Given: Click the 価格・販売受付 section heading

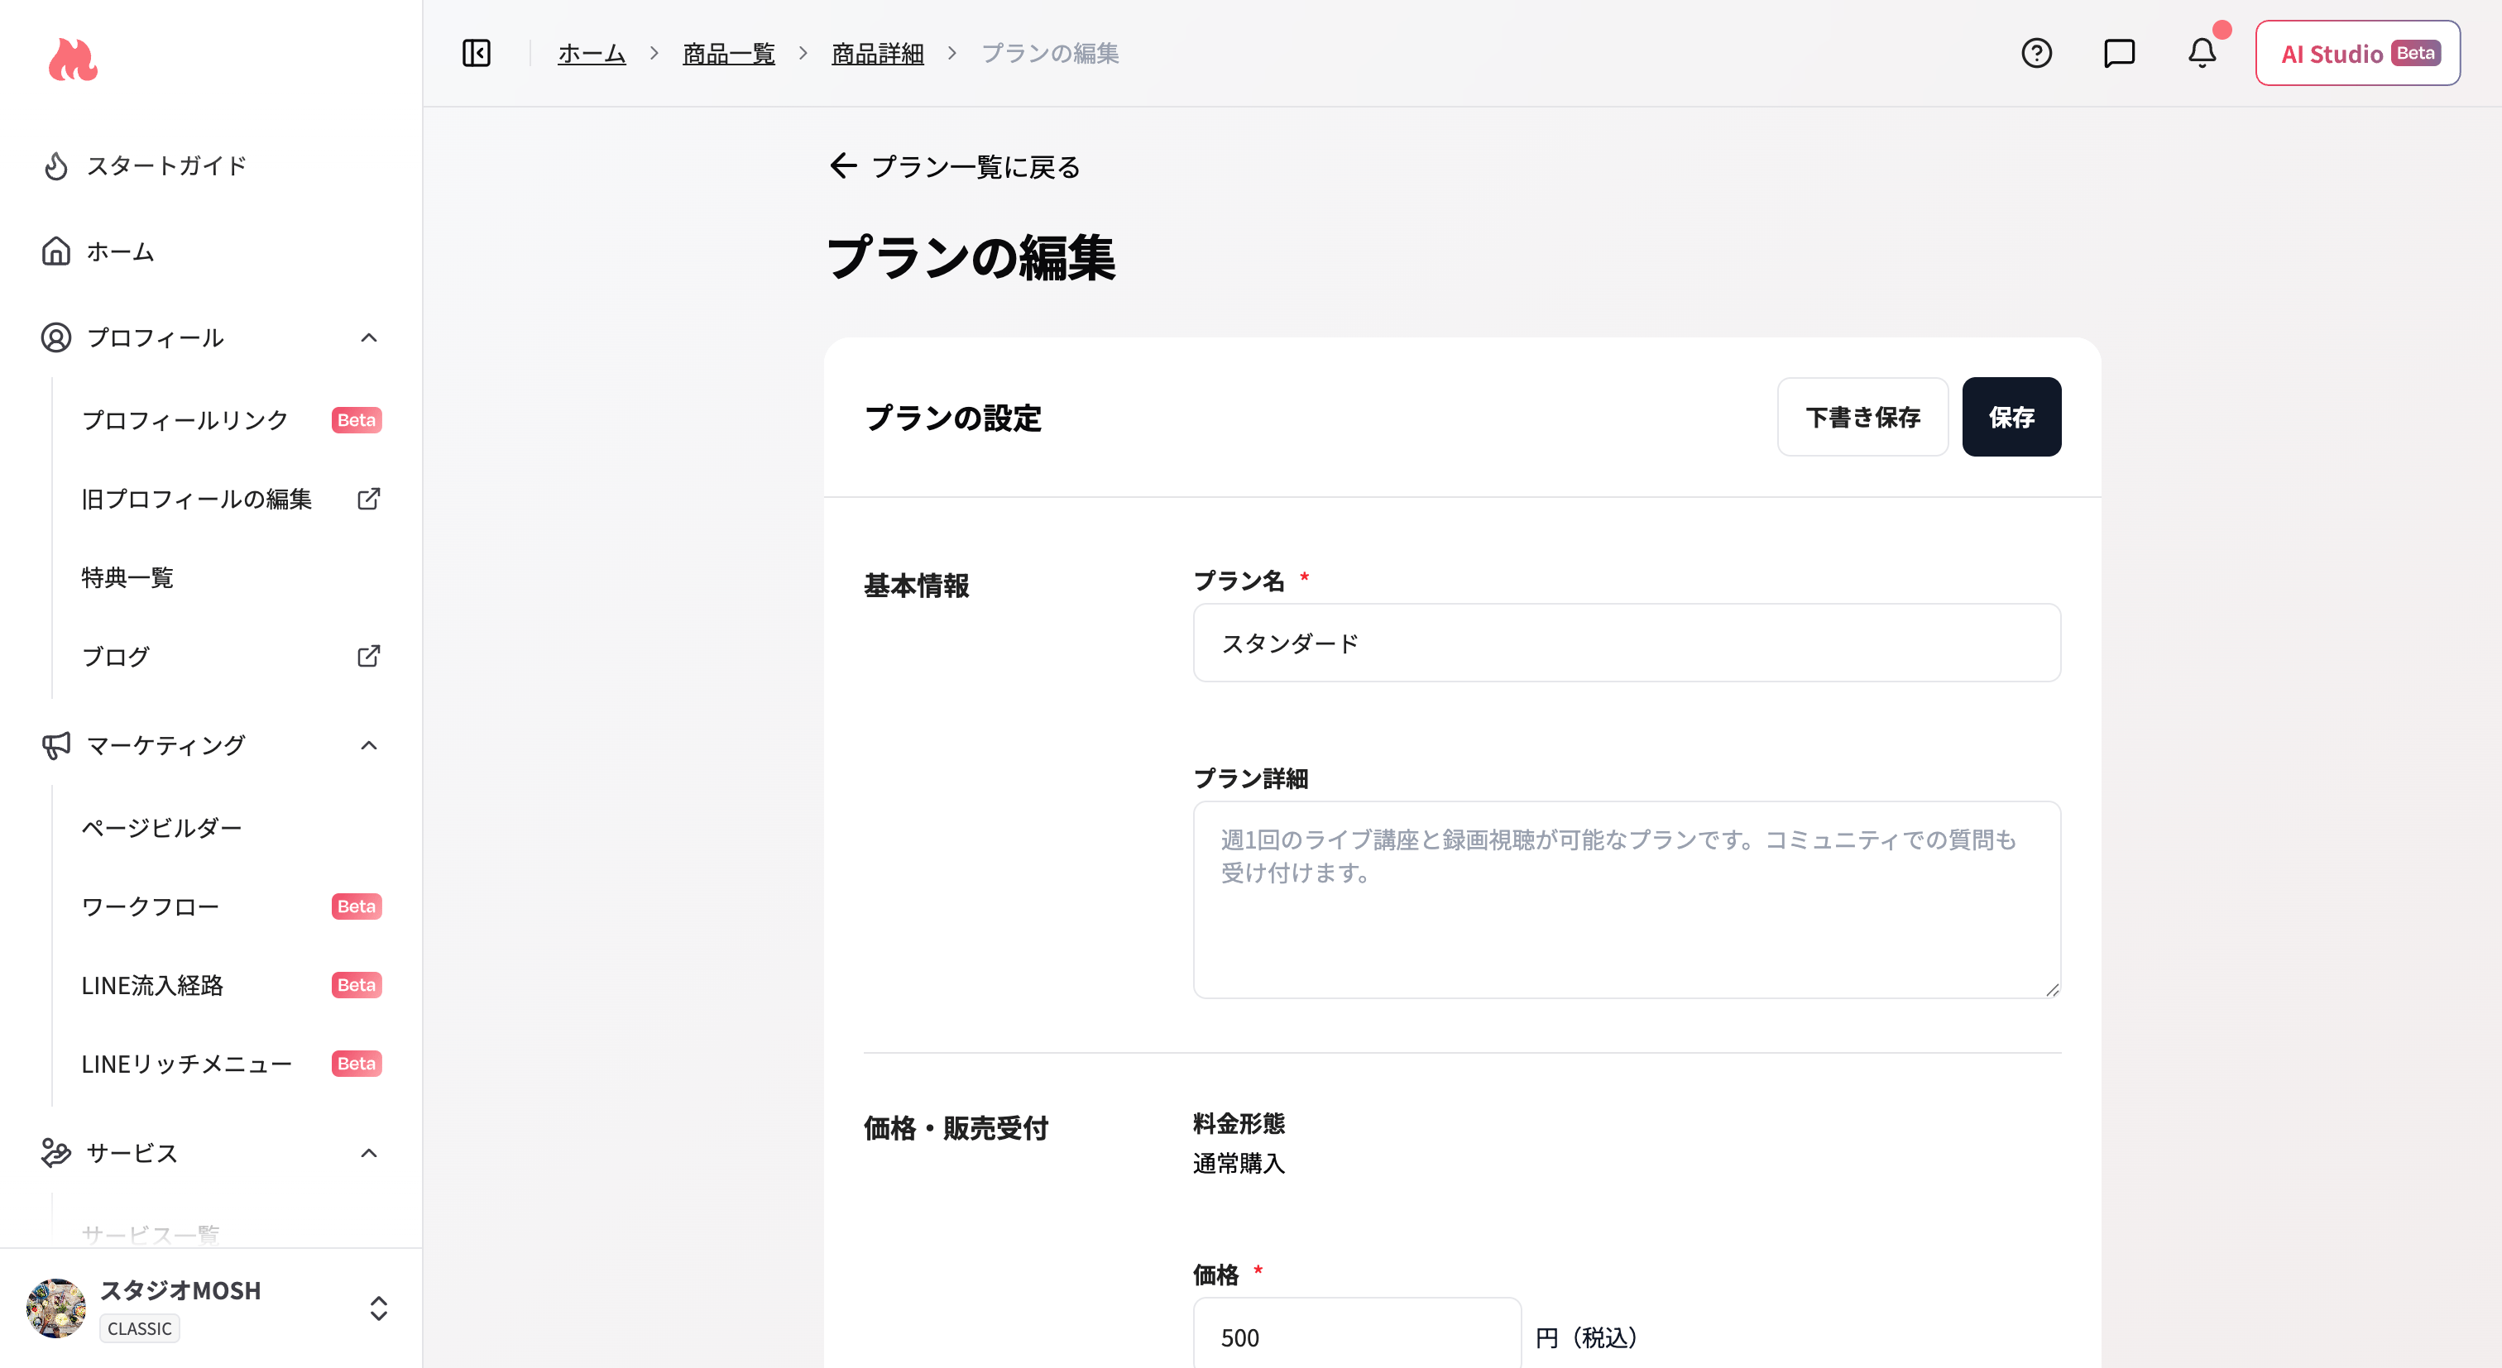Looking at the screenshot, I should click(x=956, y=1128).
